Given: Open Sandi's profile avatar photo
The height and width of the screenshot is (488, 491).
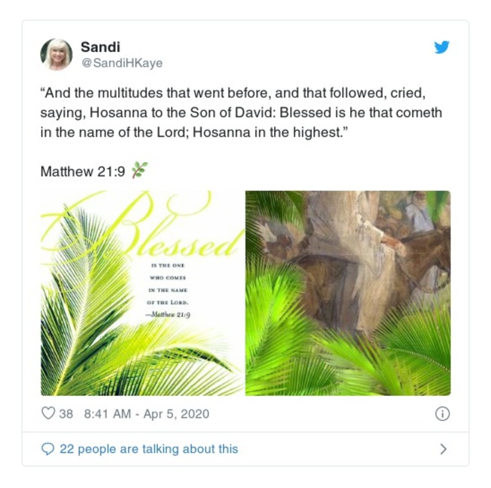Looking at the screenshot, I should (x=57, y=55).
